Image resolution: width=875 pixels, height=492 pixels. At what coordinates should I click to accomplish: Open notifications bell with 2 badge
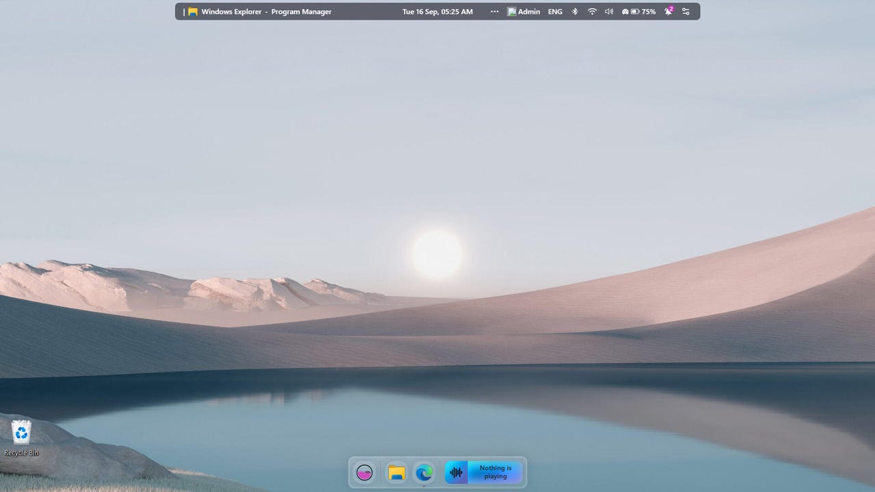[669, 12]
